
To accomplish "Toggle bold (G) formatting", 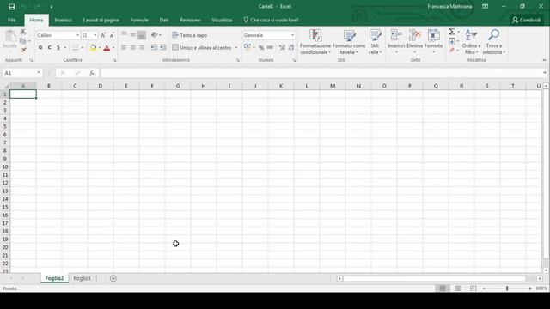I will (40, 48).
